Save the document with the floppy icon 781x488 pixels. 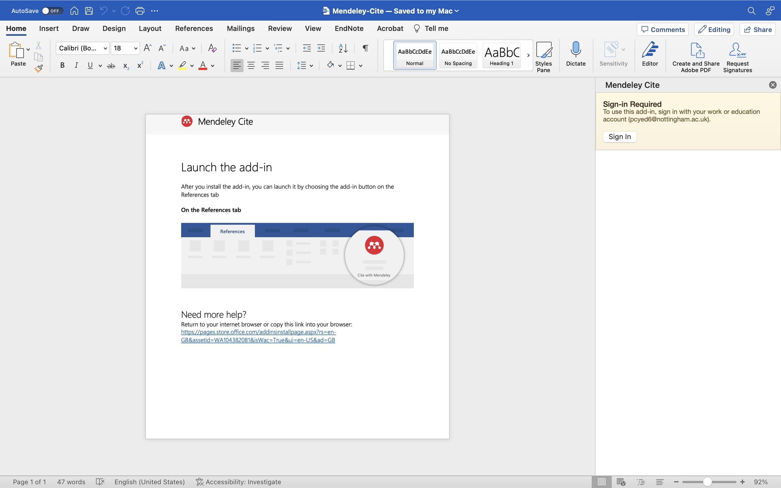click(89, 11)
